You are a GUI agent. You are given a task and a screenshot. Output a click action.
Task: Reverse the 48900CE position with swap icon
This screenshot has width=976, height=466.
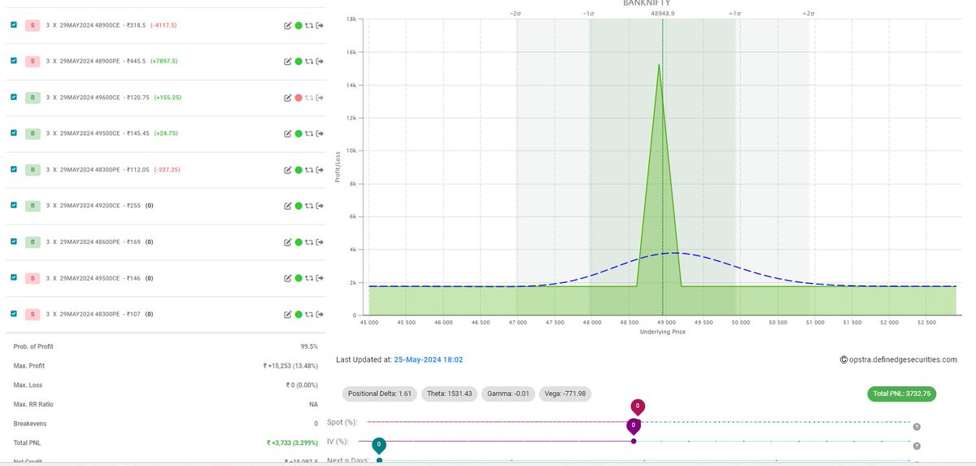(309, 26)
